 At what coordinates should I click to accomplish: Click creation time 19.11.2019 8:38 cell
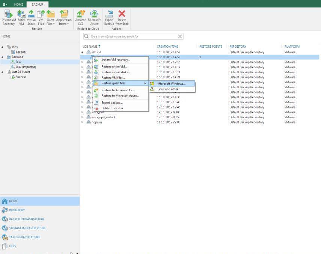(x=168, y=112)
